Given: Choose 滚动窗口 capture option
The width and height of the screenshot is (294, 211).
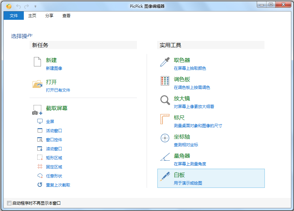Looking at the screenshot, I should [54, 149].
